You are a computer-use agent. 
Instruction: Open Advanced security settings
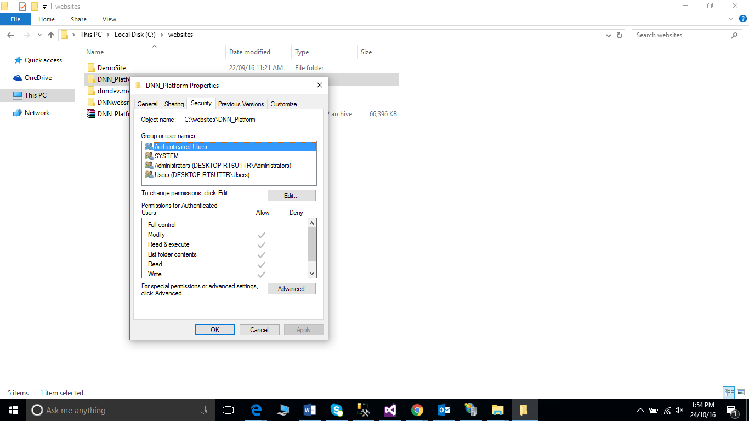click(291, 289)
